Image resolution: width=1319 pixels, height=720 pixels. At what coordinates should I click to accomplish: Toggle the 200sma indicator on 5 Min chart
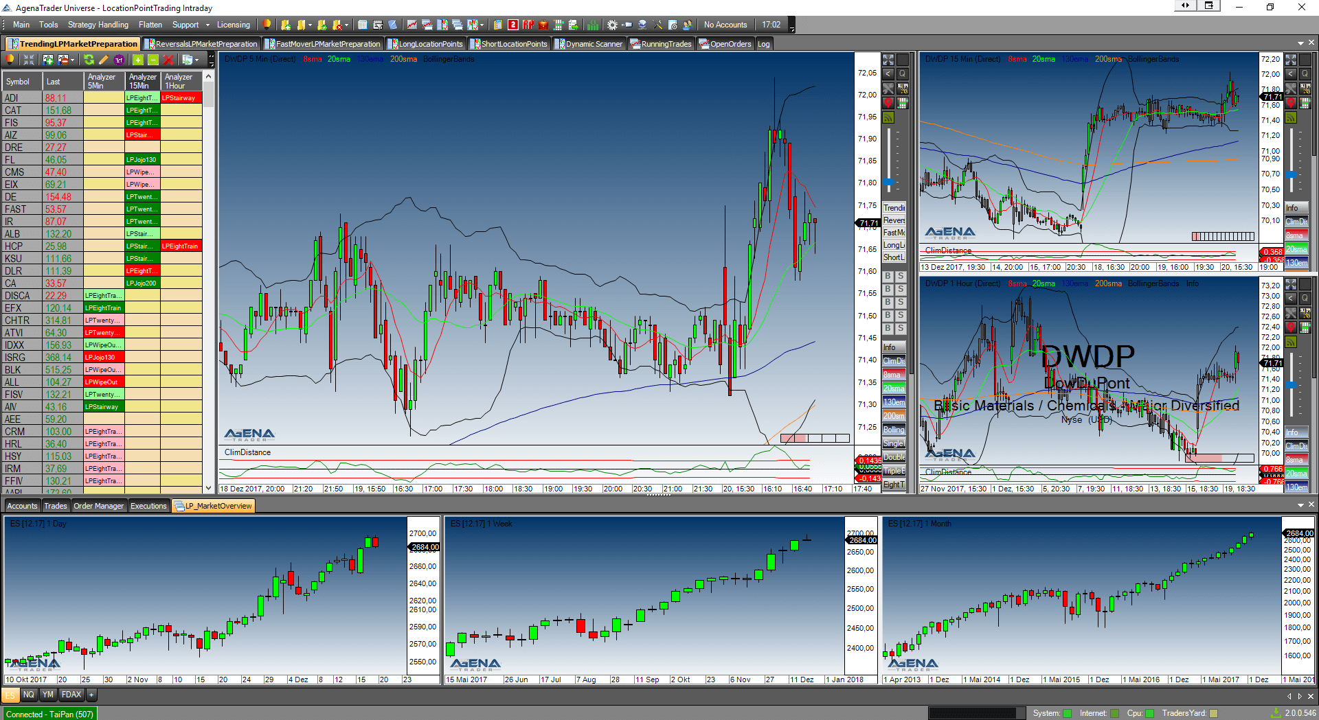coord(894,416)
